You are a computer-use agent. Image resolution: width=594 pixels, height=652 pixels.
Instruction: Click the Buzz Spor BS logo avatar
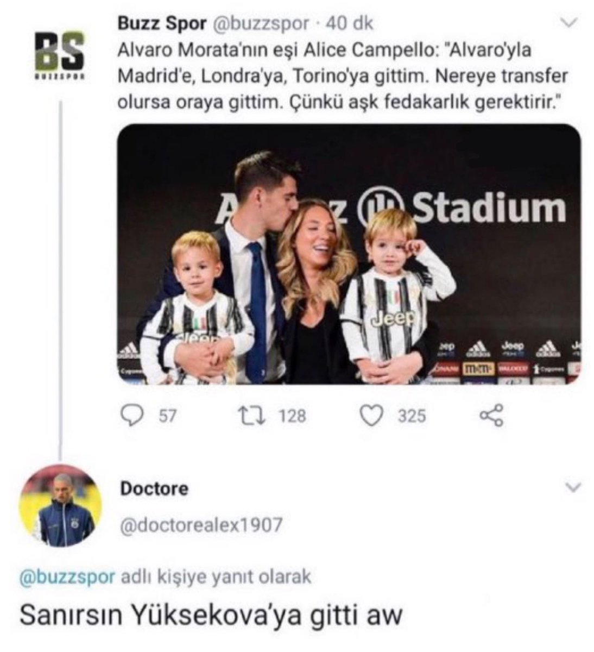[x=59, y=55]
